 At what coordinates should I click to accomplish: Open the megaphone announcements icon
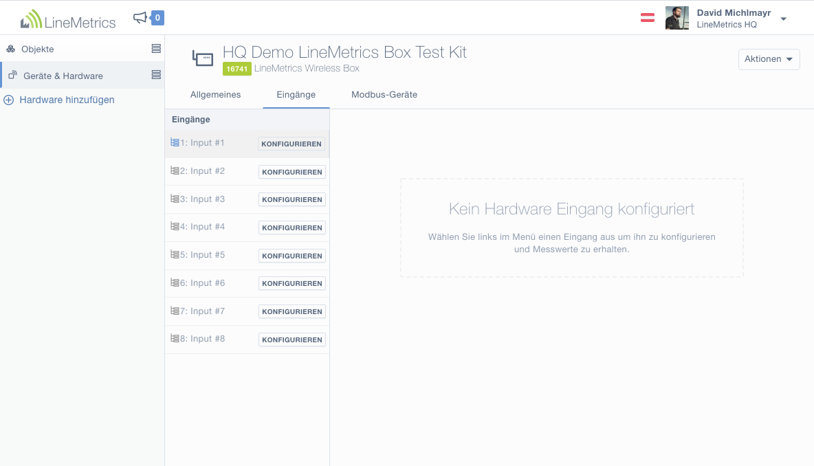point(140,18)
